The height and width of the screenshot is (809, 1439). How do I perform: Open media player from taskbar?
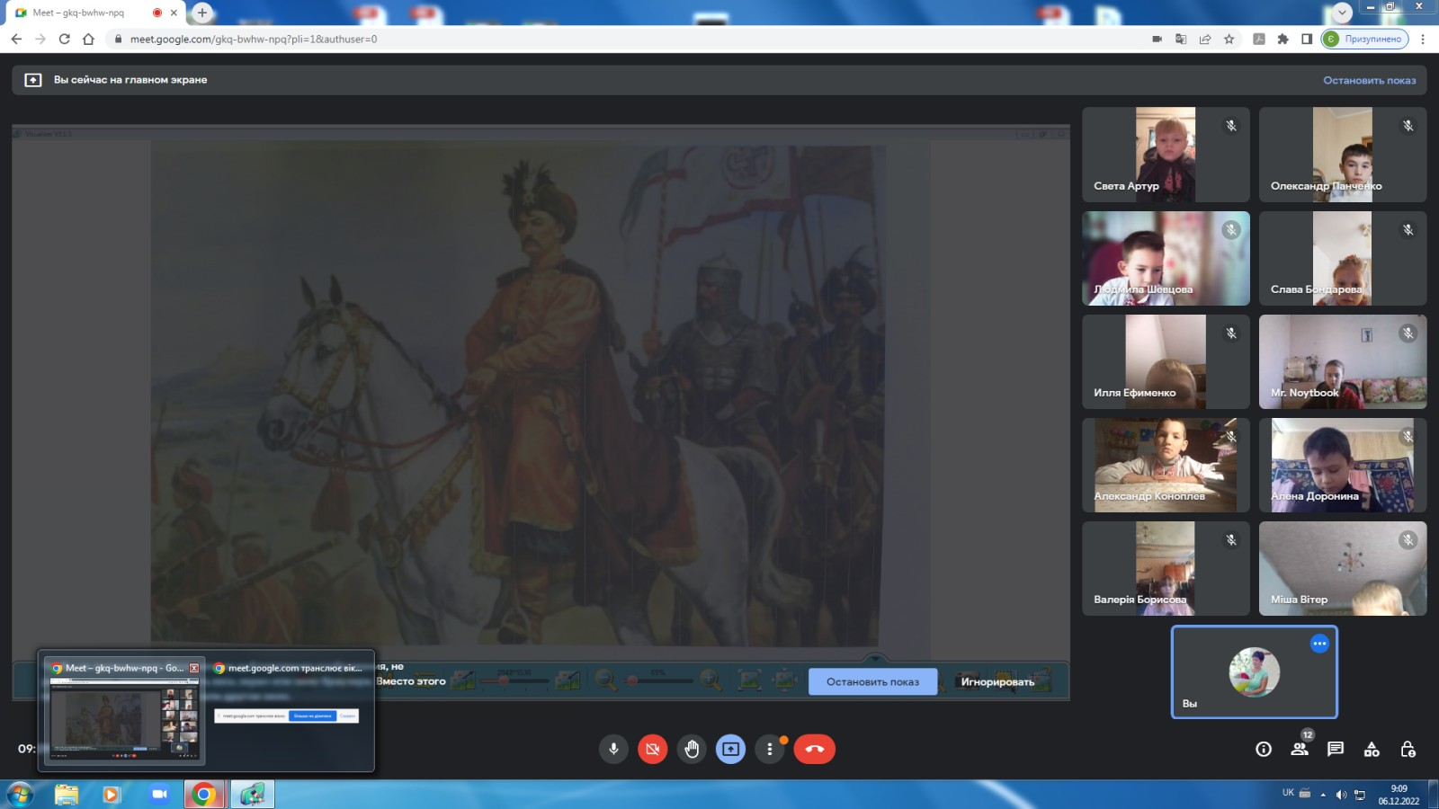112,795
